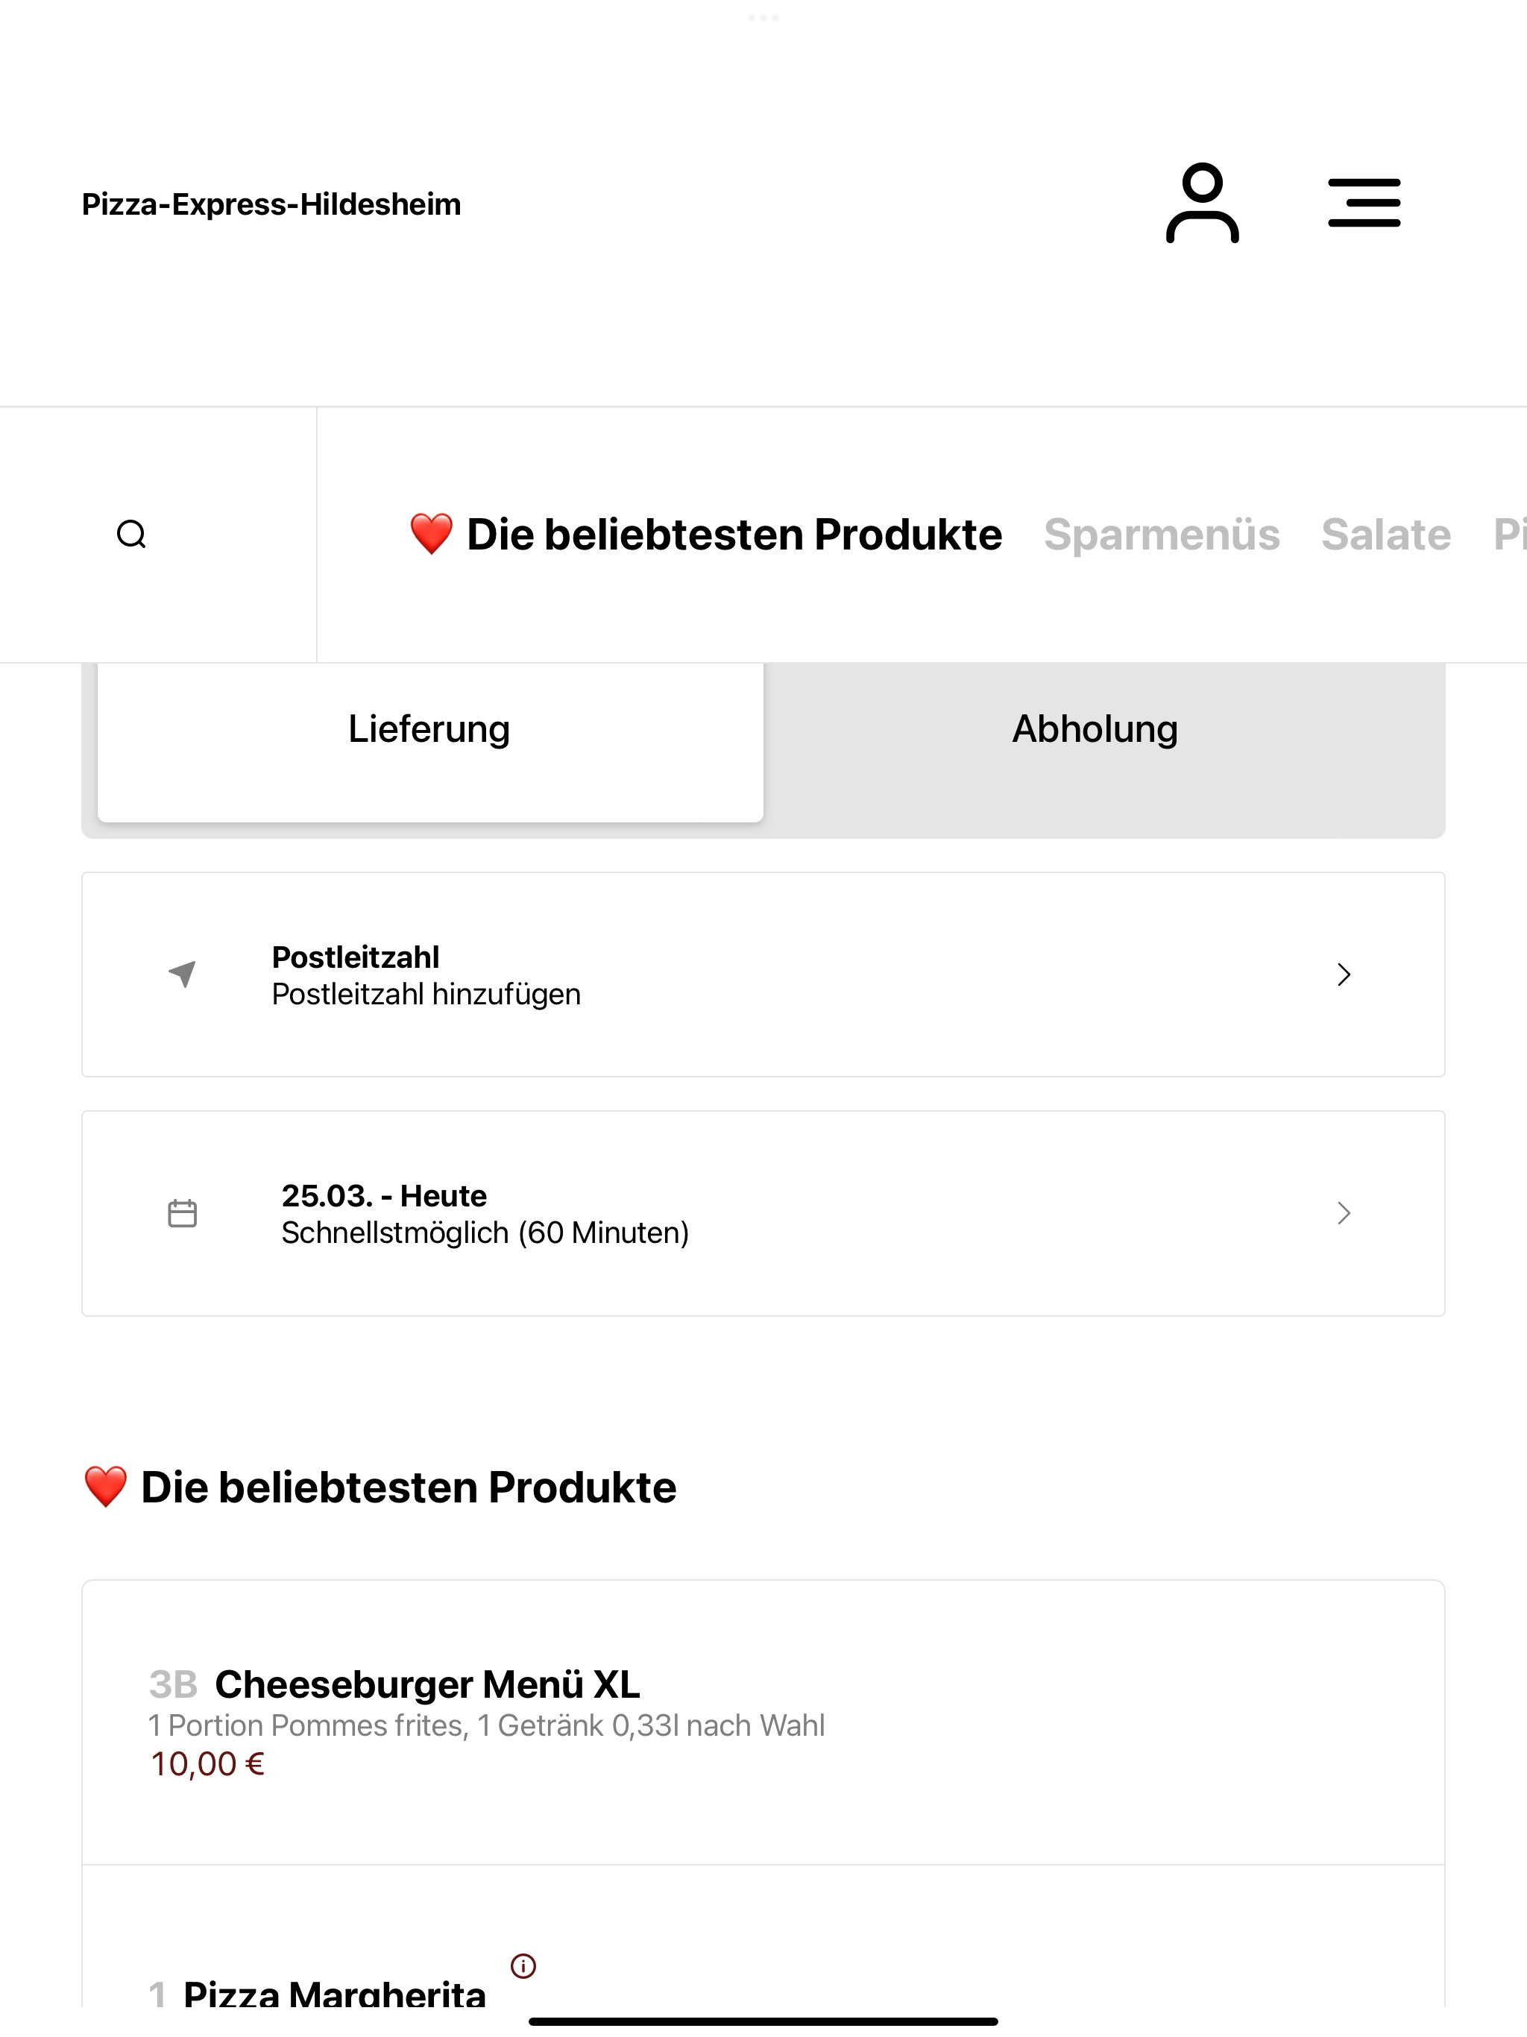Click the search magnifier icon
This screenshot has width=1527, height=2037.
click(x=132, y=534)
